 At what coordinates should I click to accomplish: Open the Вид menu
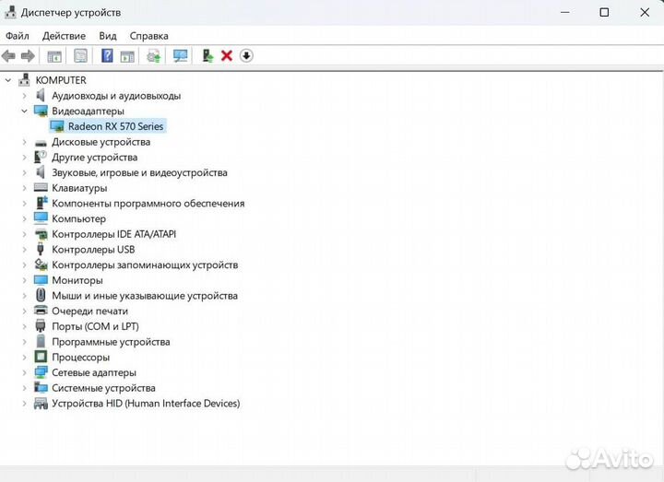pos(108,36)
